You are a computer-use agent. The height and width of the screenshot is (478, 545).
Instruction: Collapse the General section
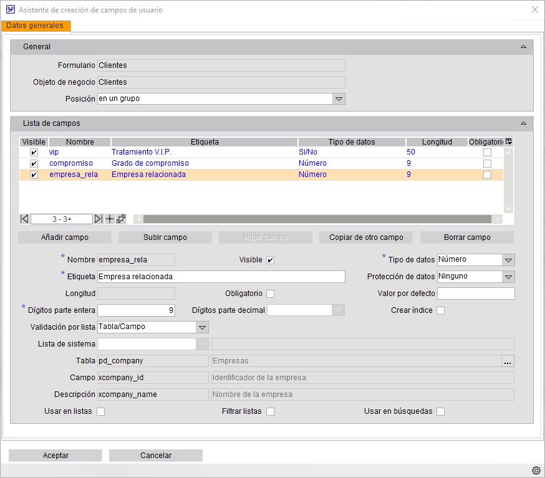[x=523, y=47]
